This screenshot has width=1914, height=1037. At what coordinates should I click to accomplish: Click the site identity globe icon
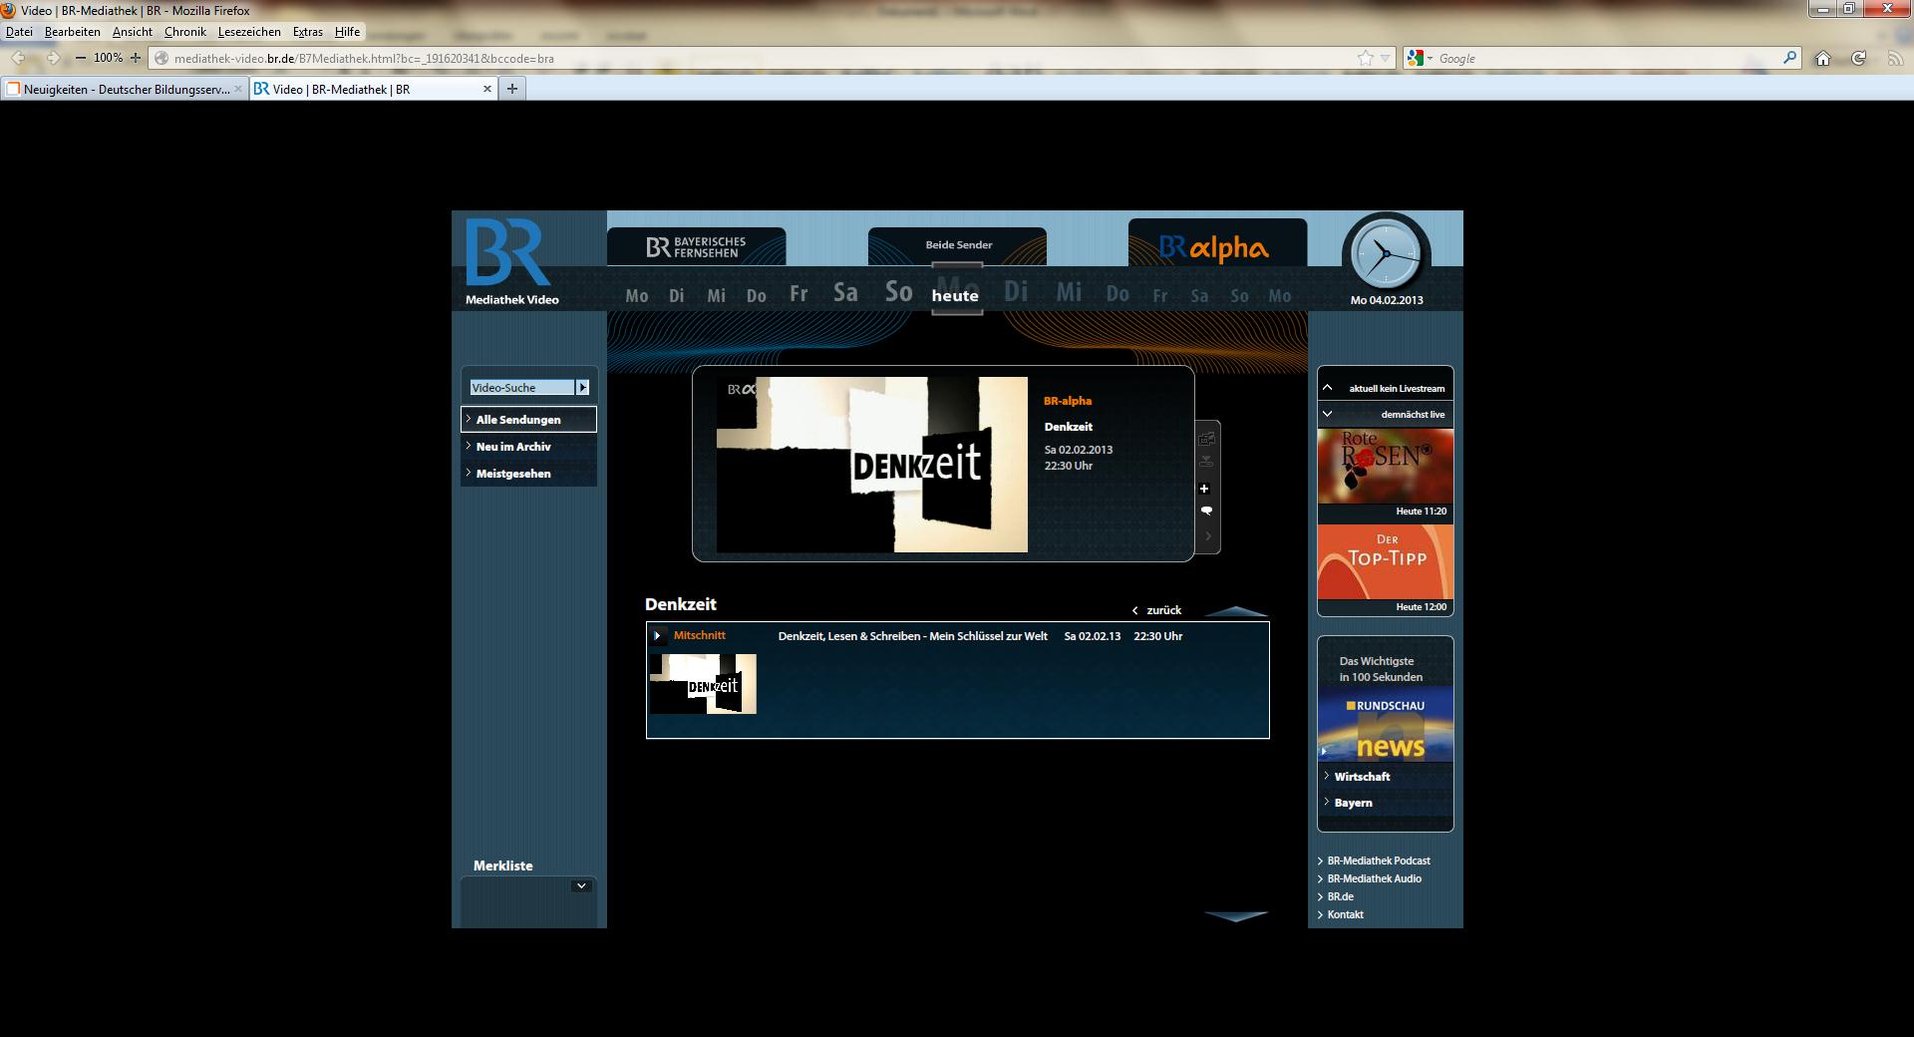click(161, 58)
